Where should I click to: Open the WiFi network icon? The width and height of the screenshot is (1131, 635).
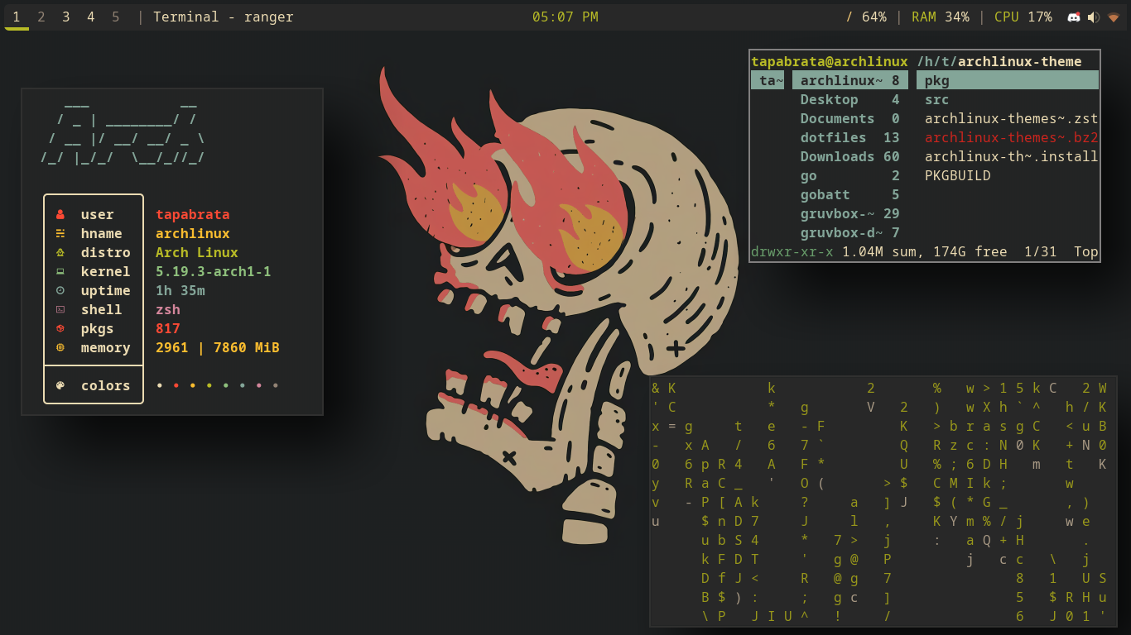click(1113, 16)
